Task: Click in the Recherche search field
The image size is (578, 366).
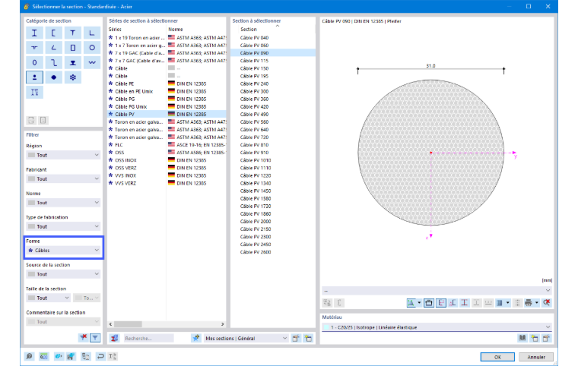Action: (148, 338)
